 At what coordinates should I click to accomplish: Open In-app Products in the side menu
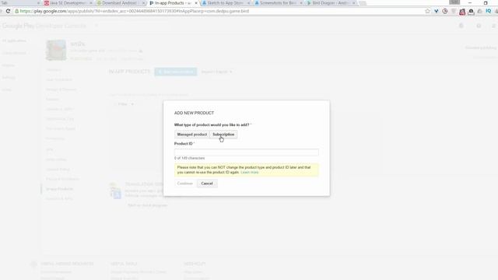point(59,189)
